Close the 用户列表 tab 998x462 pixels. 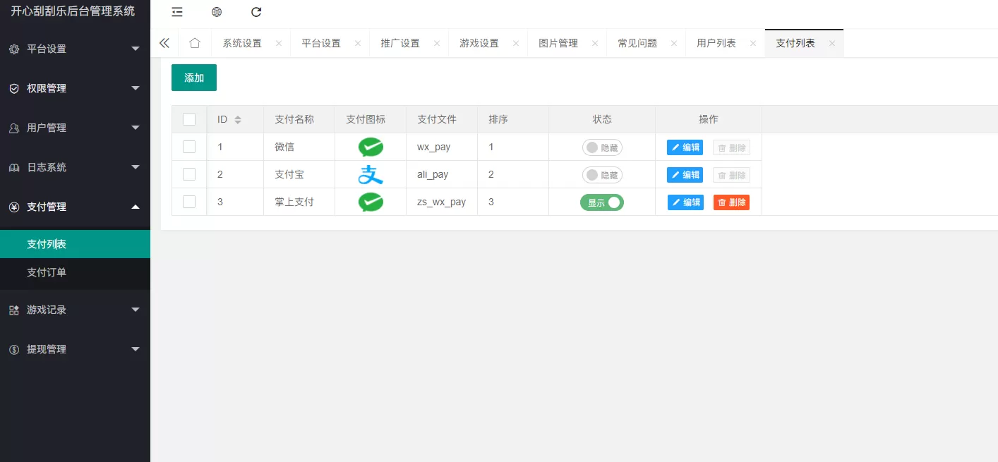(x=753, y=43)
